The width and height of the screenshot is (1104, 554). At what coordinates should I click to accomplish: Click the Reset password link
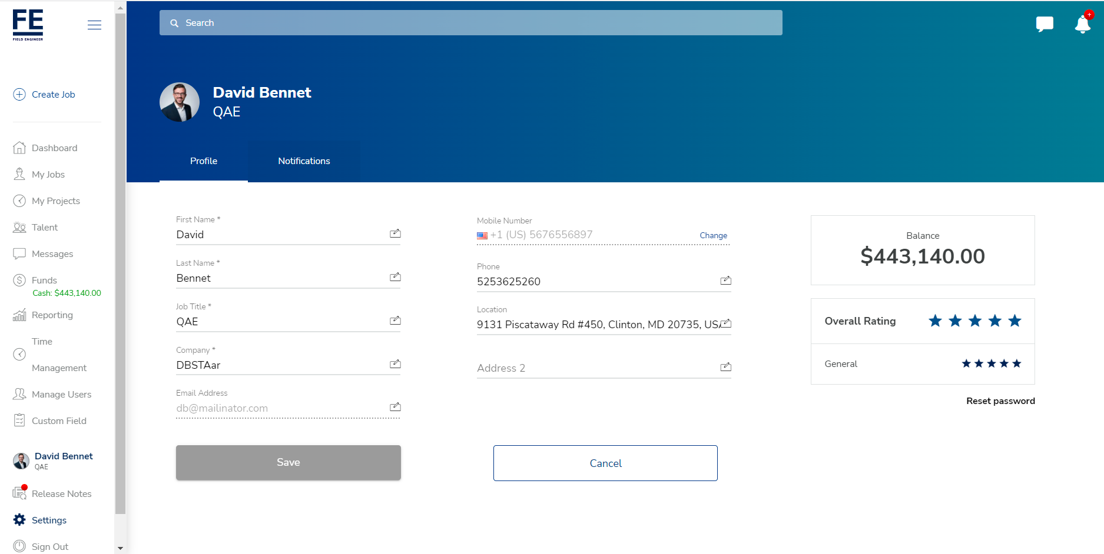(1000, 401)
